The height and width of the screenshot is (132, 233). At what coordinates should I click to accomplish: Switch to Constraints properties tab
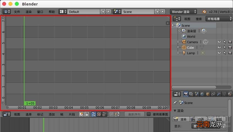pyautogui.click(x=213, y=94)
